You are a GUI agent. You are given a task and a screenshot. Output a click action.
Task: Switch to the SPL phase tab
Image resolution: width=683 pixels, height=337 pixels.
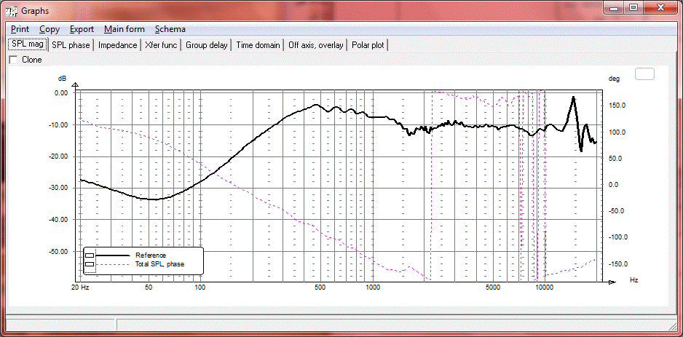click(71, 45)
